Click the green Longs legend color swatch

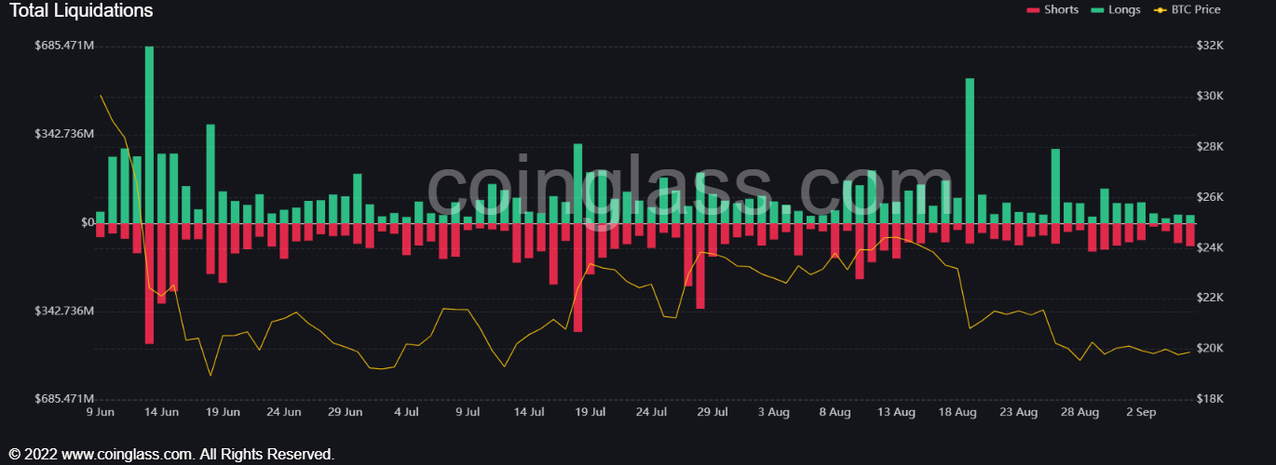(1096, 10)
